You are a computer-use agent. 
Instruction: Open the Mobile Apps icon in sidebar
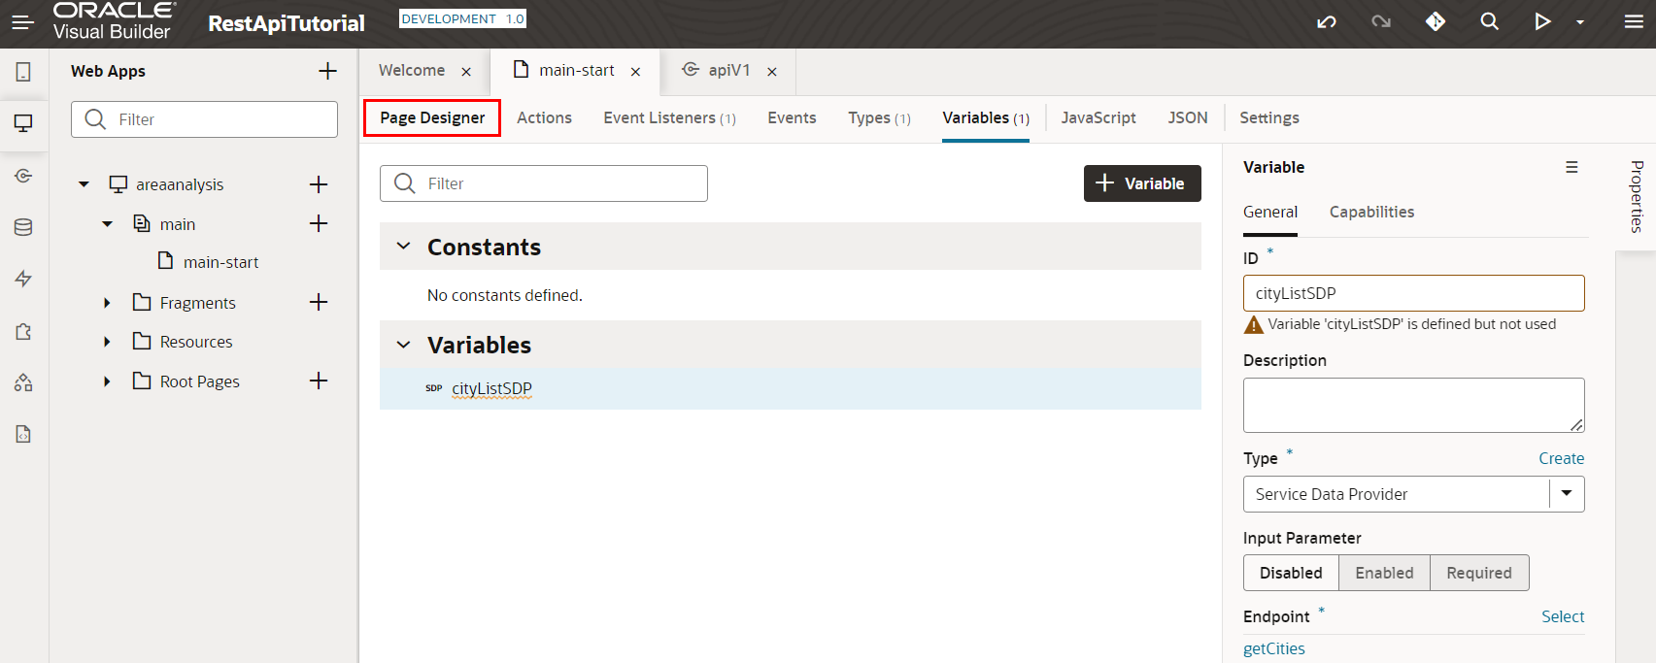[x=23, y=72]
